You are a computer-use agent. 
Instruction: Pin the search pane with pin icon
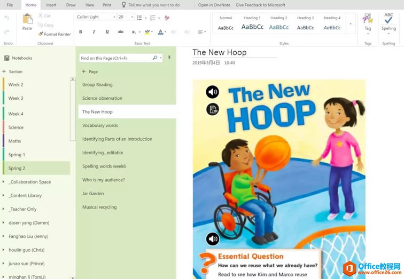pos(169,58)
